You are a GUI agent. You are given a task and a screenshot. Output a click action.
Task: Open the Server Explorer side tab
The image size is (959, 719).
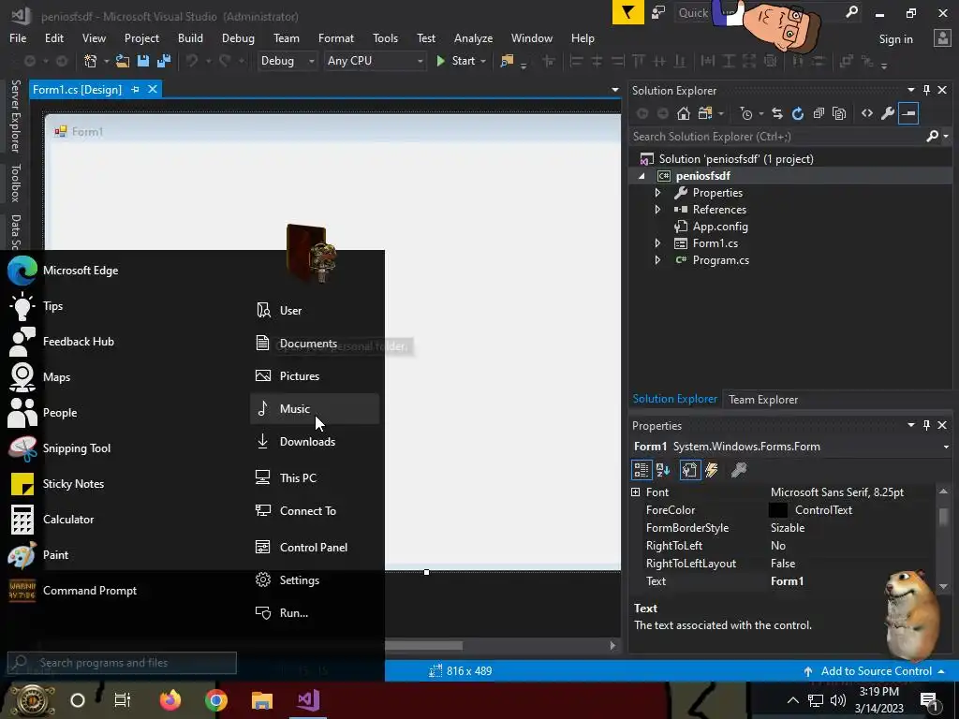coord(16,116)
